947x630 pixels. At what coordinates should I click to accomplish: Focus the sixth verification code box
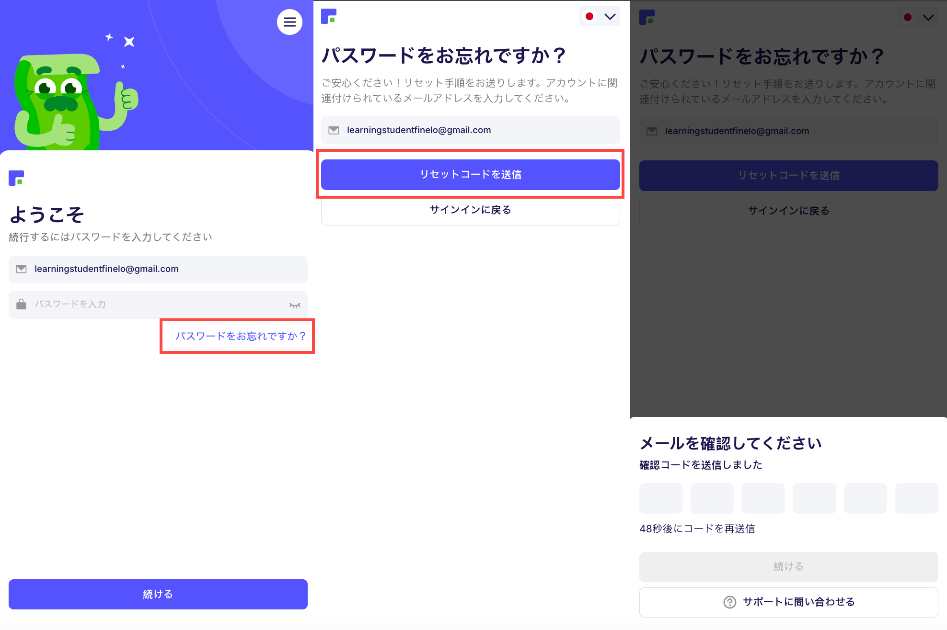point(916,498)
